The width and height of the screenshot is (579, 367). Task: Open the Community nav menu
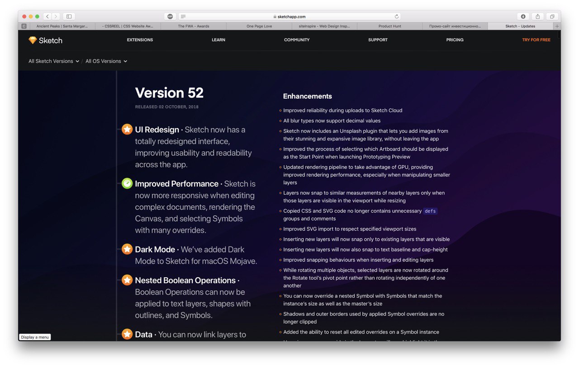click(297, 40)
